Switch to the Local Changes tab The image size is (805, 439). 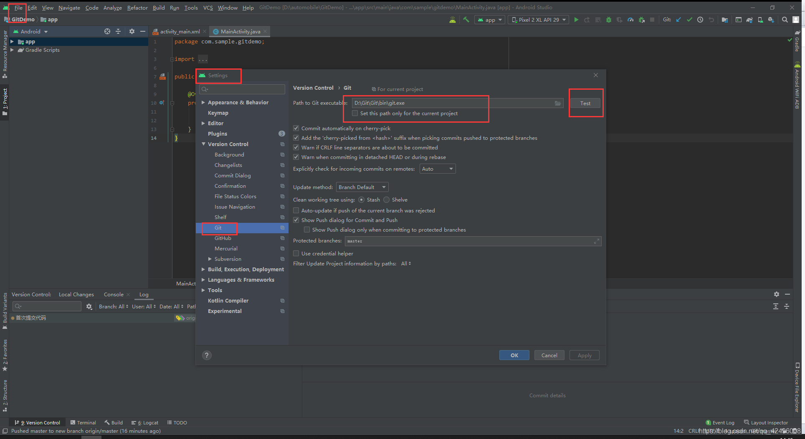point(76,294)
